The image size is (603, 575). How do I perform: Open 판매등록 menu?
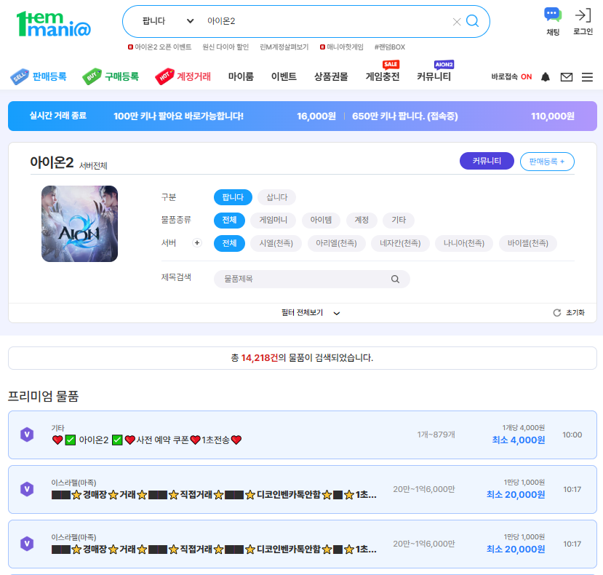coord(49,76)
